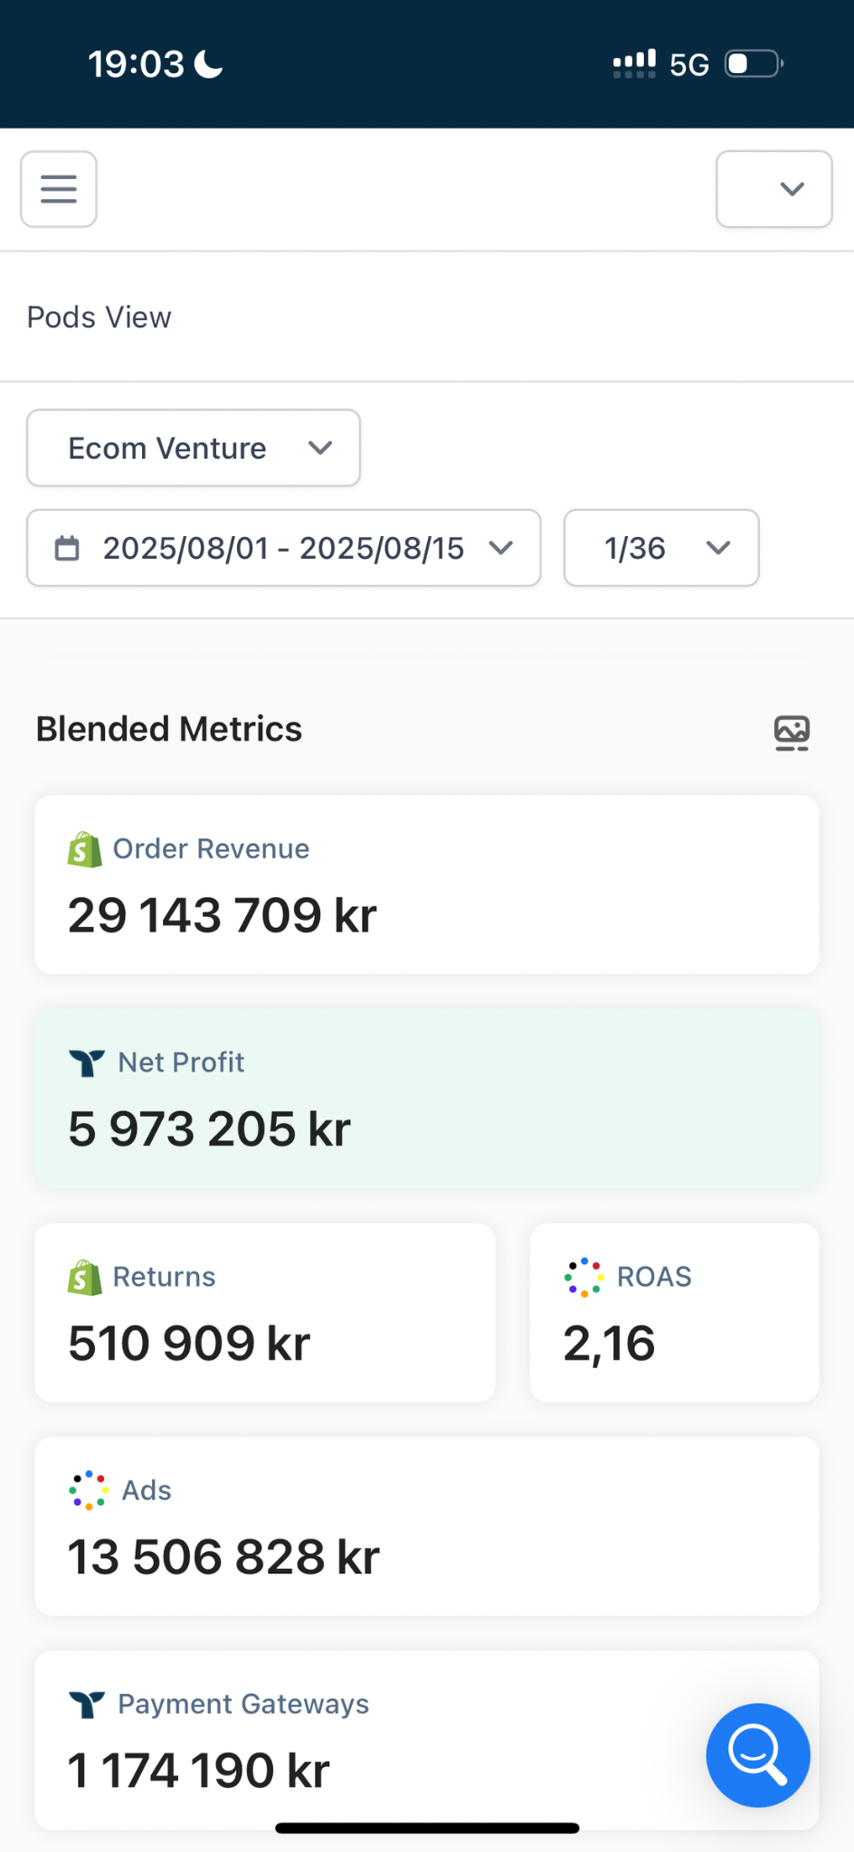Expand the Ecom Venture dropdown
This screenshot has height=1852, width=854.
click(x=194, y=449)
